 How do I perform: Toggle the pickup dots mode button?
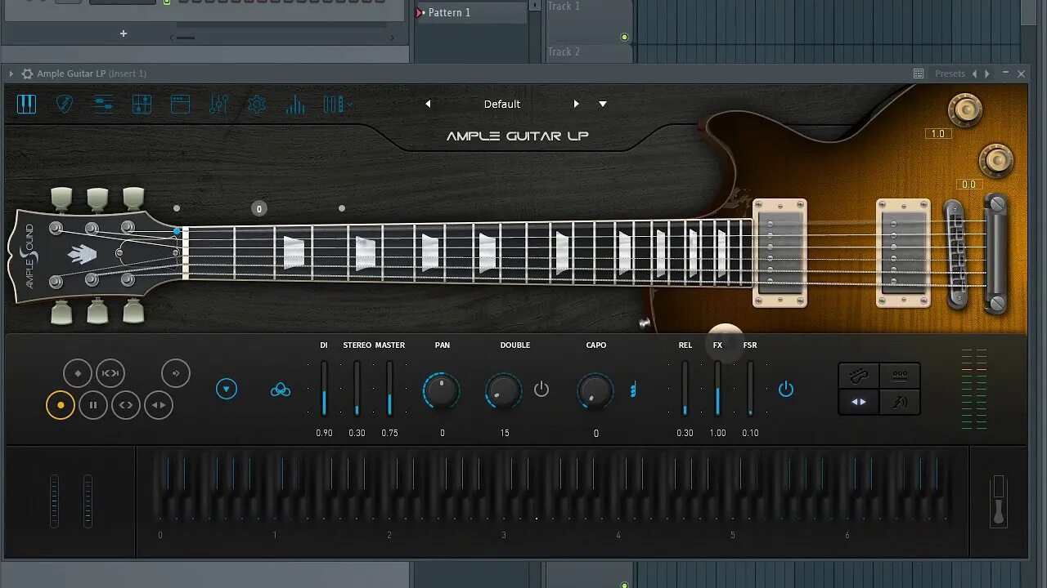[x=900, y=376]
